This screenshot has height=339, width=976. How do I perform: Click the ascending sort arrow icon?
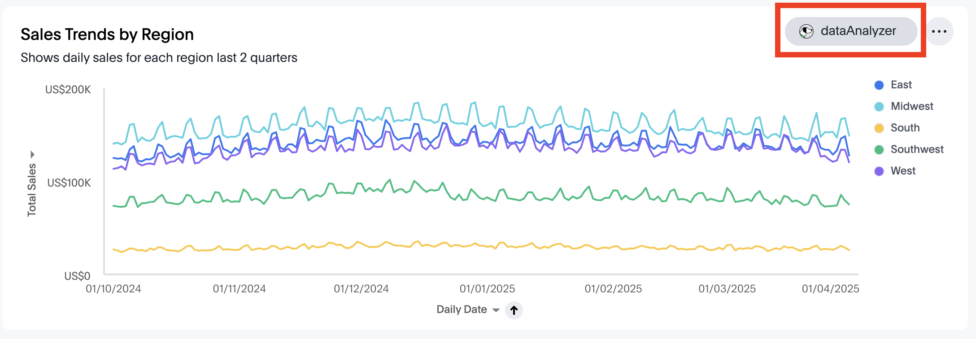pos(514,310)
